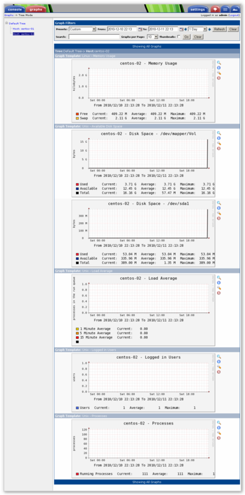Switch to Preview View mode icon in header
245x495 pixels.
pyautogui.click(x=235, y=9)
